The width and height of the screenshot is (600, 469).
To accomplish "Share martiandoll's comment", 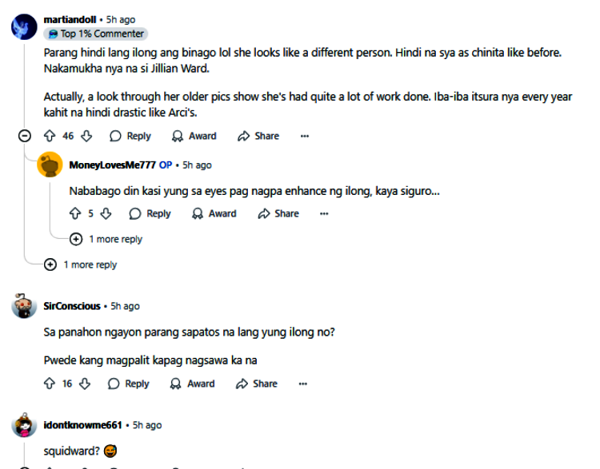I will pos(258,137).
